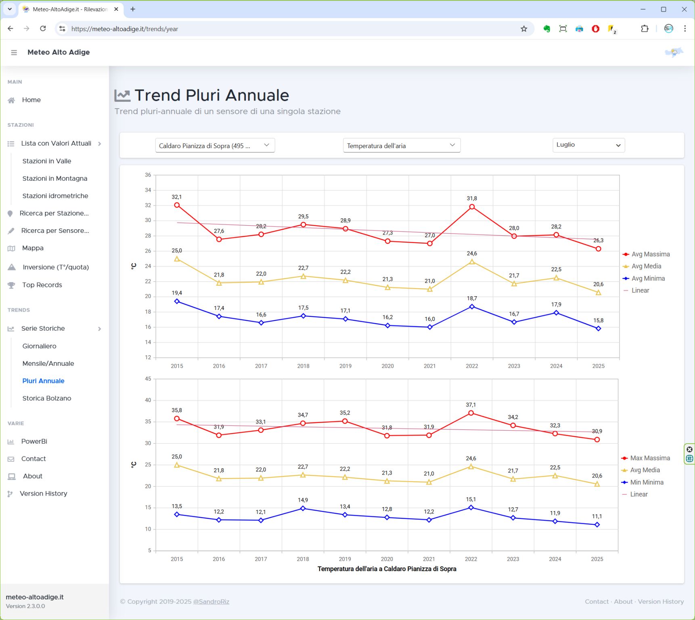Click the Top Records trophy icon
The height and width of the screenshot is (620, 695).
[11, 285]
